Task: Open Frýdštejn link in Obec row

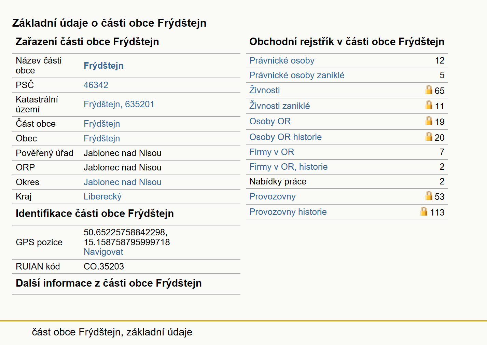Action: click(102, 138)
